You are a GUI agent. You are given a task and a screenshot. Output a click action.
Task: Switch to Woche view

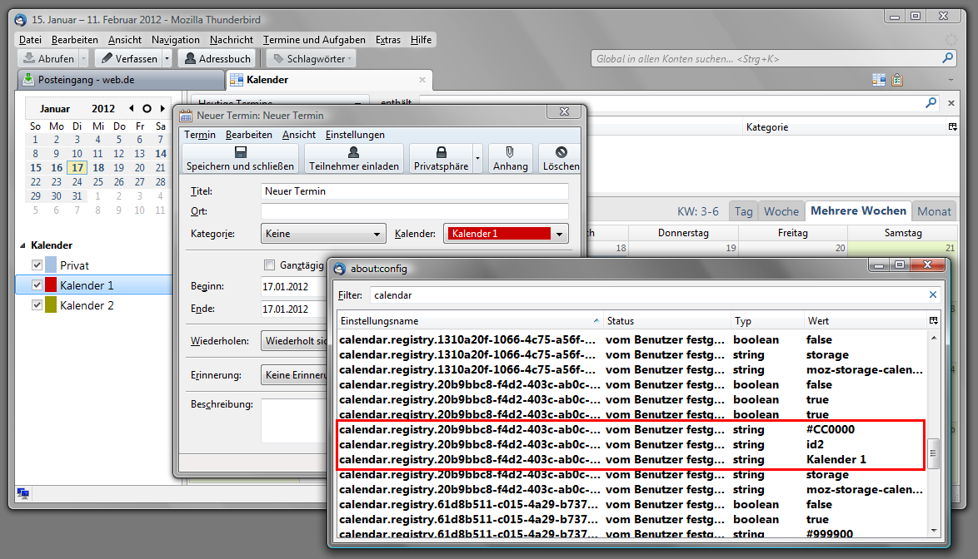(x=781, y=211)
